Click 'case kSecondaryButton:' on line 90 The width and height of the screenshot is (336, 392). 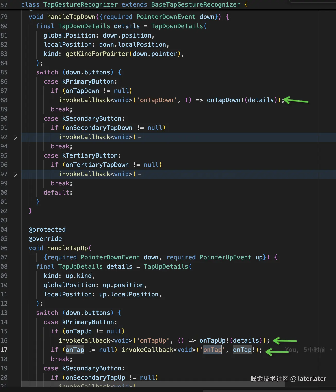[84, 119]
